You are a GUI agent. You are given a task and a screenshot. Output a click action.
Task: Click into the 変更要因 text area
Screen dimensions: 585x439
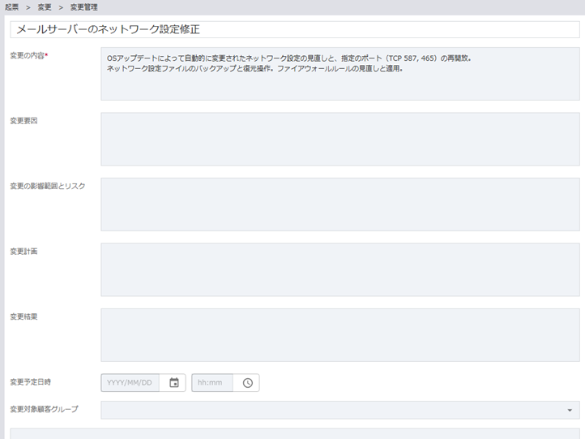(339, 139)
